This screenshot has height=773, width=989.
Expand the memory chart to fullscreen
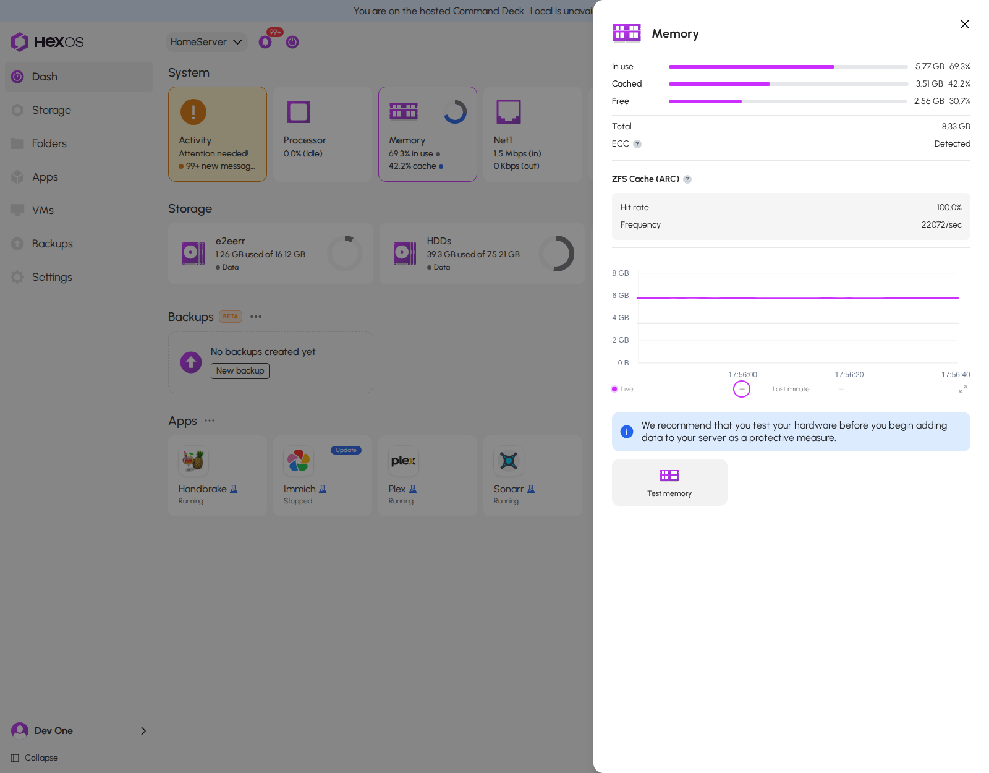click(963, 389)
